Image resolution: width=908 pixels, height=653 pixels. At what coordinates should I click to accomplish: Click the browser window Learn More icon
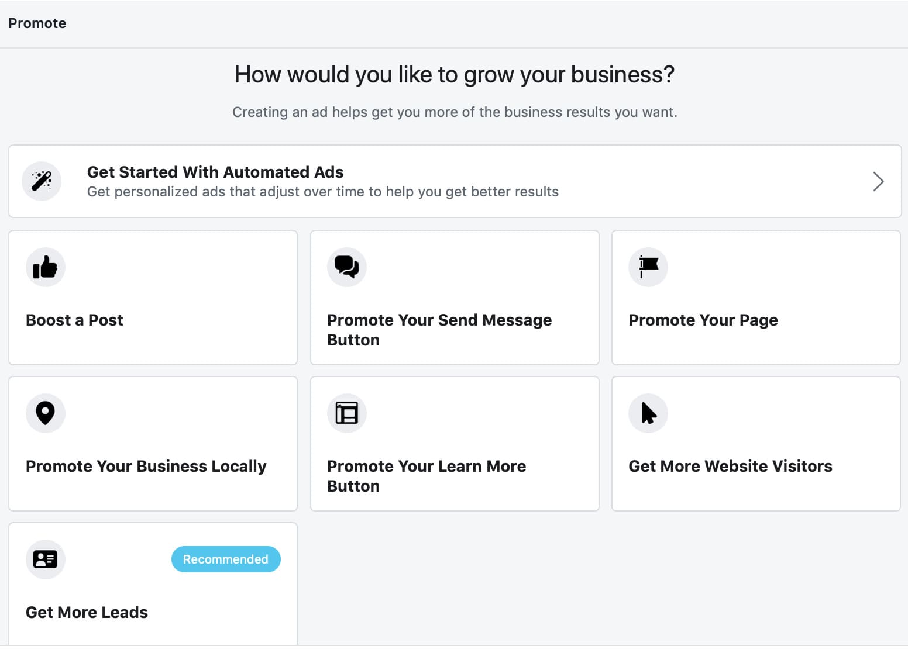coord(347,413)
